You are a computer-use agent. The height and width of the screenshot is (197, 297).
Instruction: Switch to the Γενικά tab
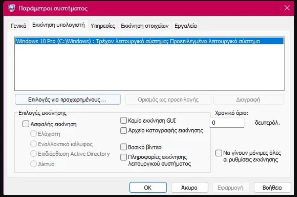pos(18,26)
